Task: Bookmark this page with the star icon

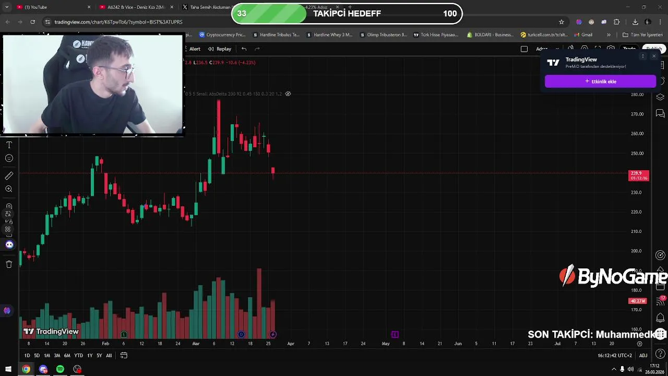Action: [x=562, y=22]
